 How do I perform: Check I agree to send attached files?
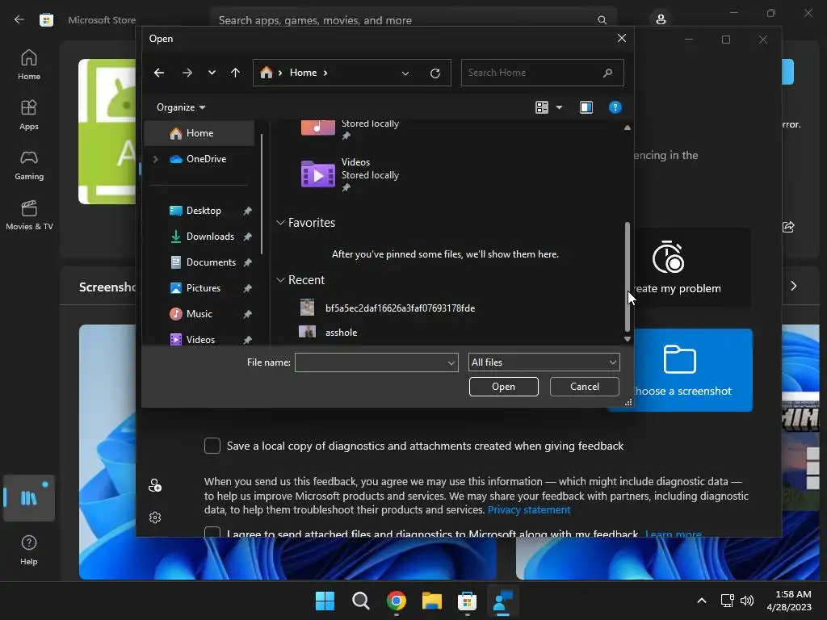pos(212,532)
